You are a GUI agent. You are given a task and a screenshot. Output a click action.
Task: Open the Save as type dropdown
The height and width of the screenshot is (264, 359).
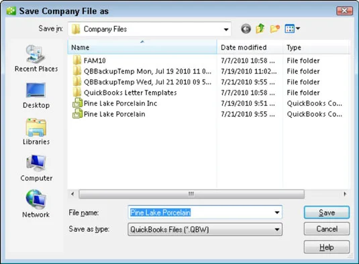coord(277,229)
